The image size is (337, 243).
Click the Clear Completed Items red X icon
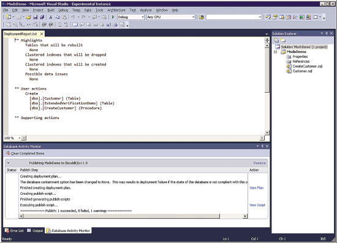coord(8,153)
